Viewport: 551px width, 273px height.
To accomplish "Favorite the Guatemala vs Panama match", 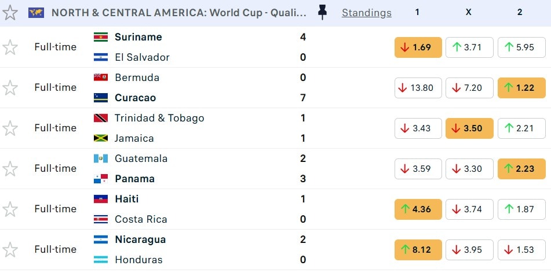I will click(10, 168).
